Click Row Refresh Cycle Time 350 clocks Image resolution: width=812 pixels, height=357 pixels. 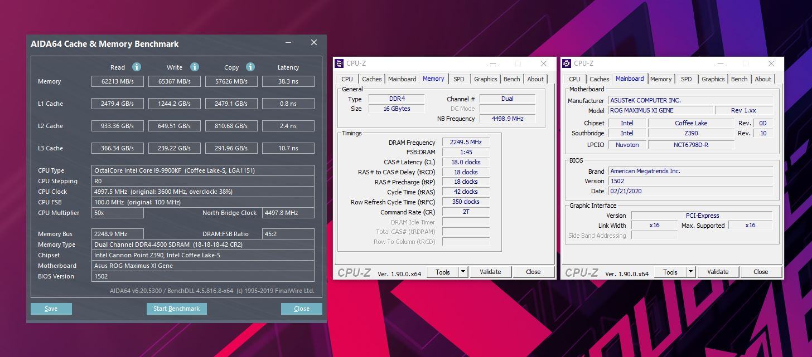[466, 202]
